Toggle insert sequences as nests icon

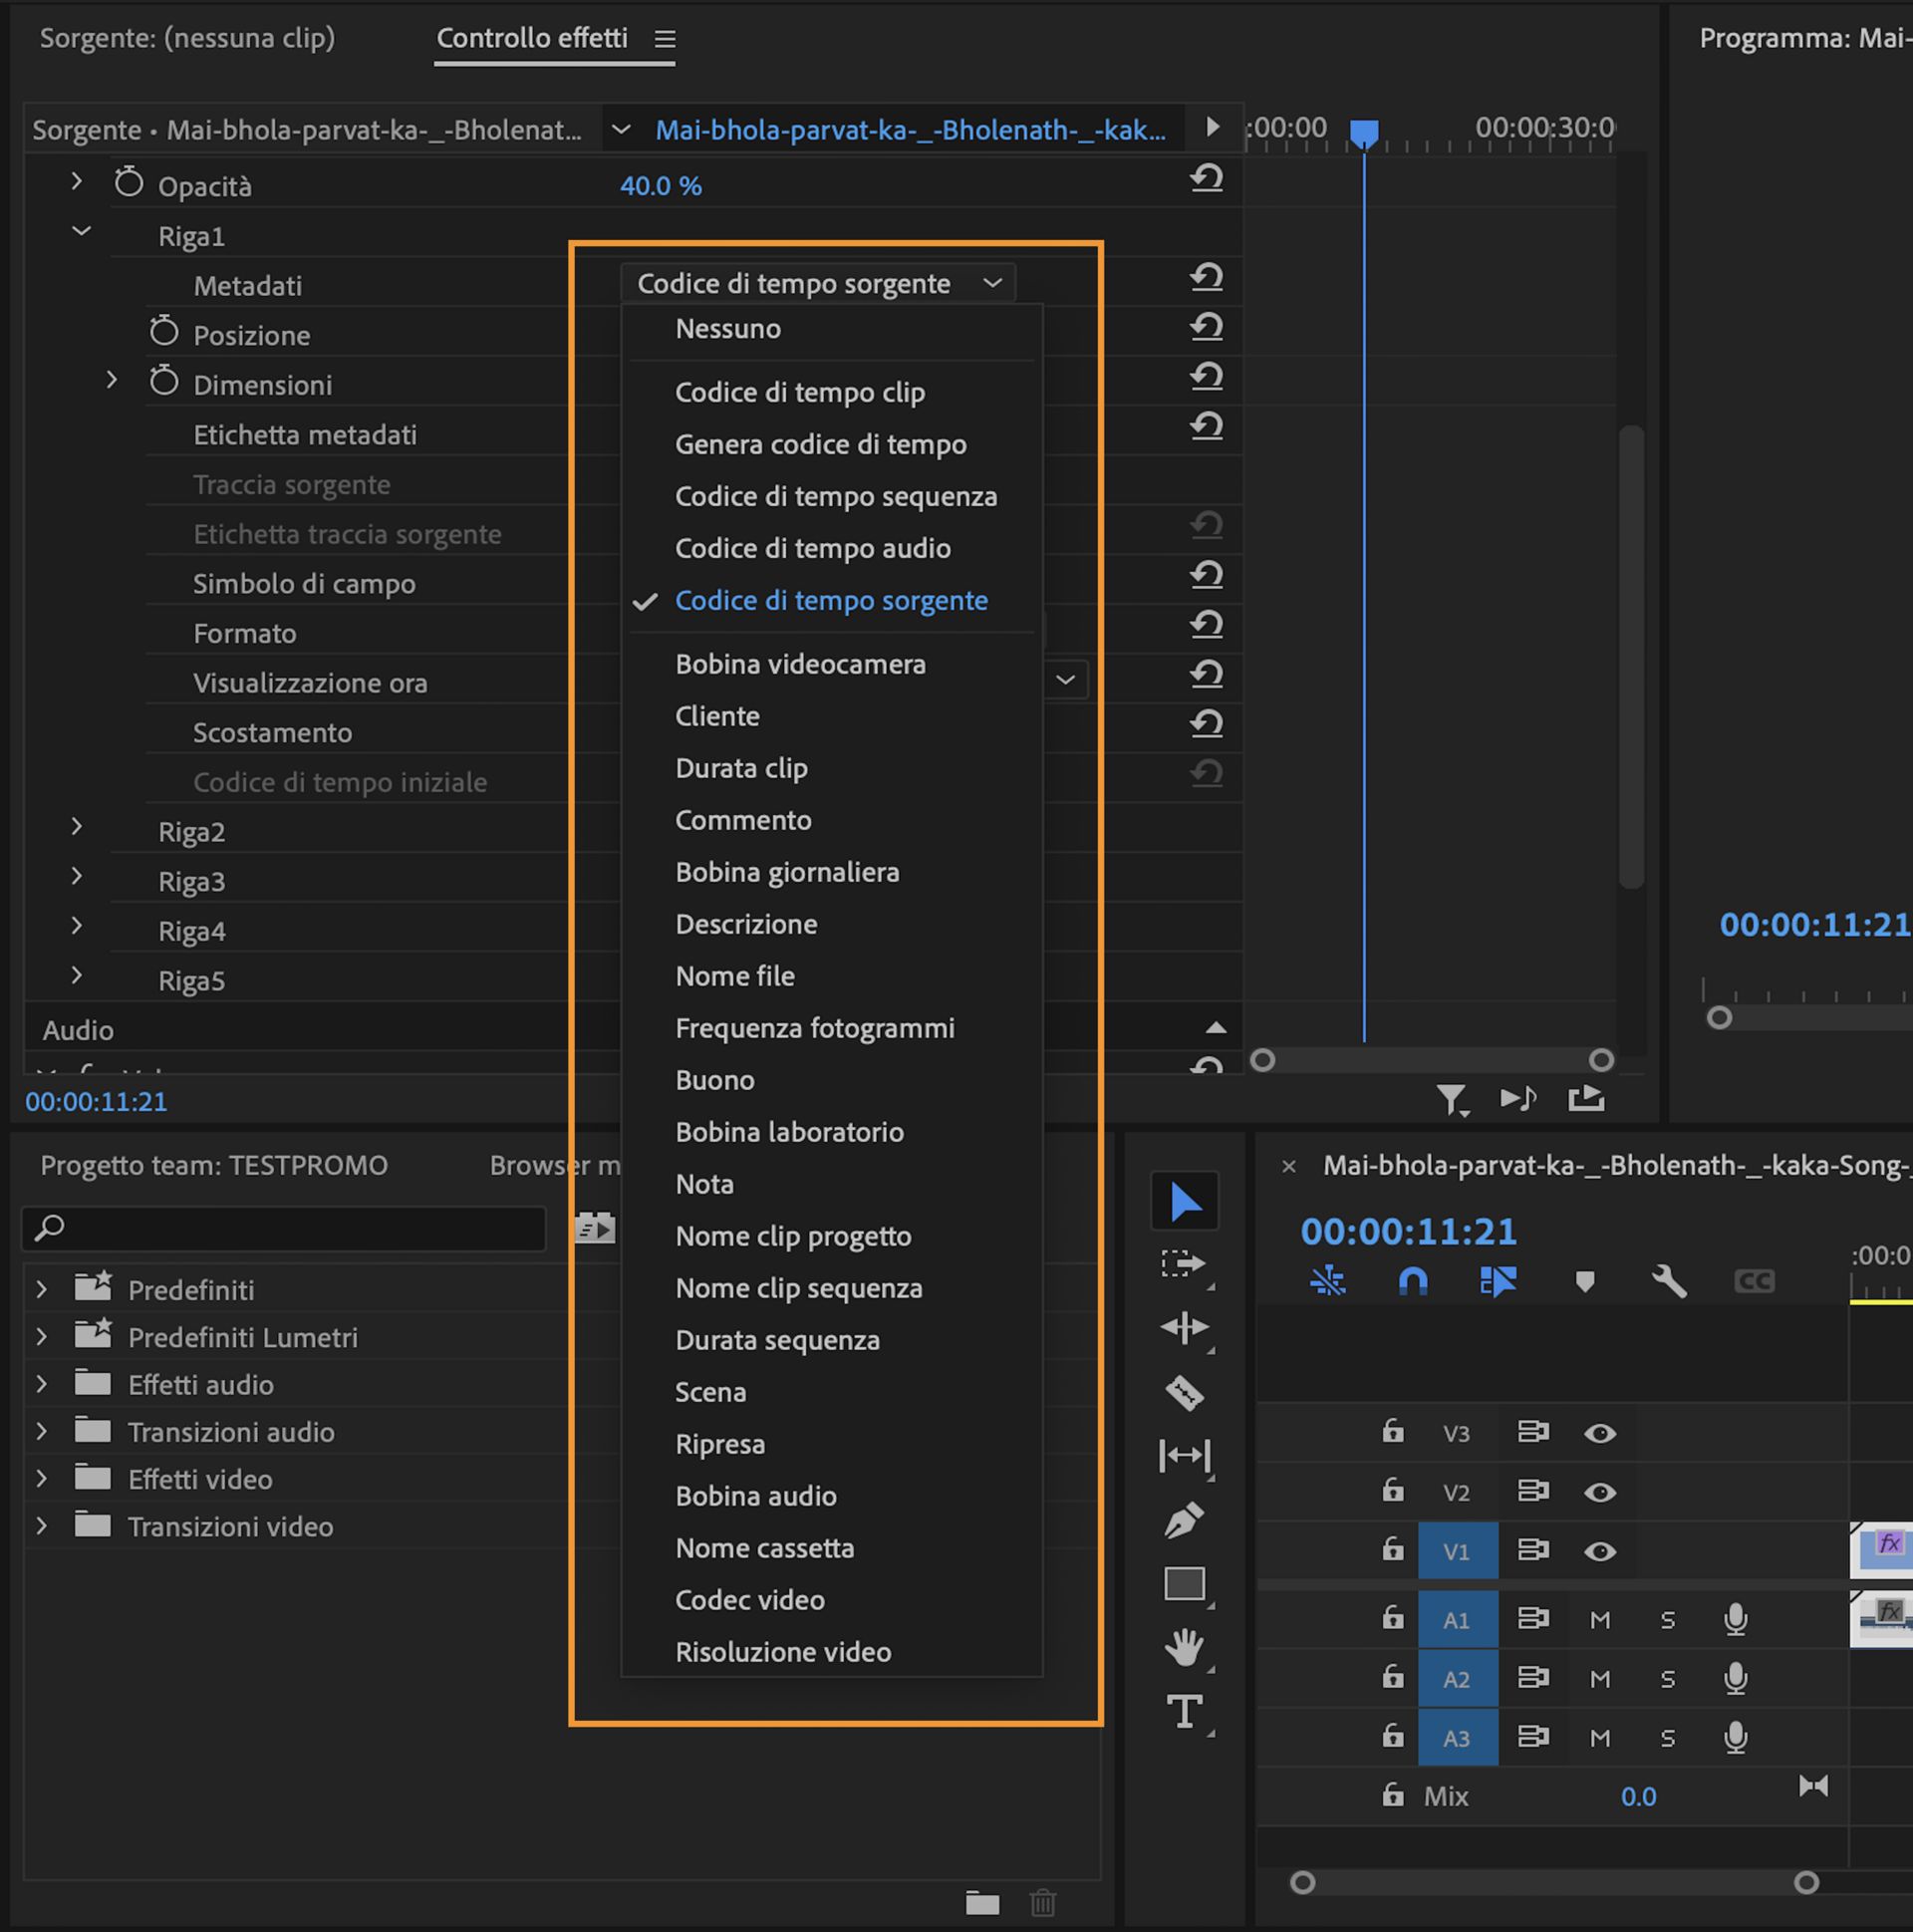click(1328, 1281)
